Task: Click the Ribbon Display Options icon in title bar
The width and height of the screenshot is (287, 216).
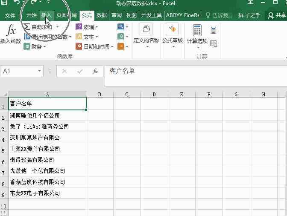Action: click(250, 2)
